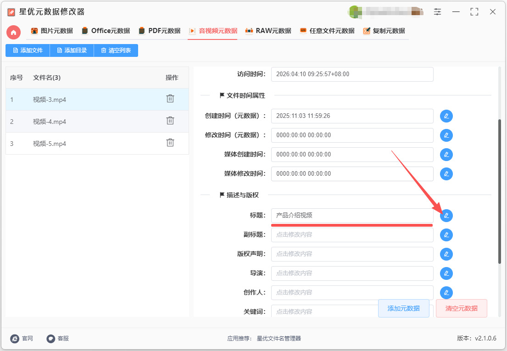Click 清空列表 button

116,50
